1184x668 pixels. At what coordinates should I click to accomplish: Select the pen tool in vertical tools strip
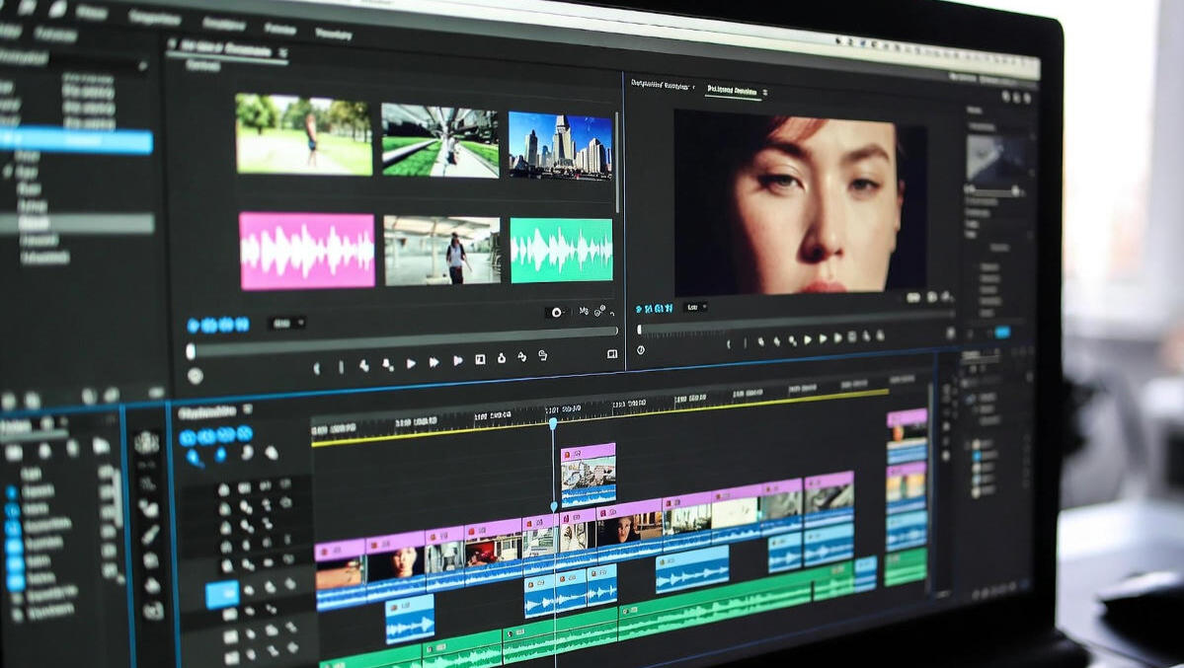pyautogui.click(x=150, y=535)
